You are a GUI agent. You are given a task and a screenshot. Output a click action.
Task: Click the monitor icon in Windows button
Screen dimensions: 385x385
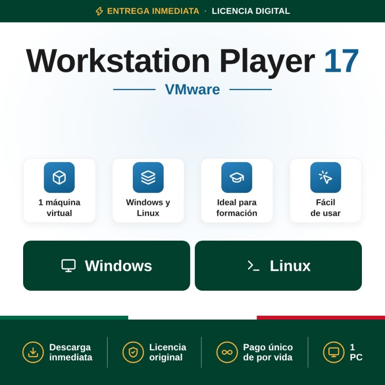68,266
